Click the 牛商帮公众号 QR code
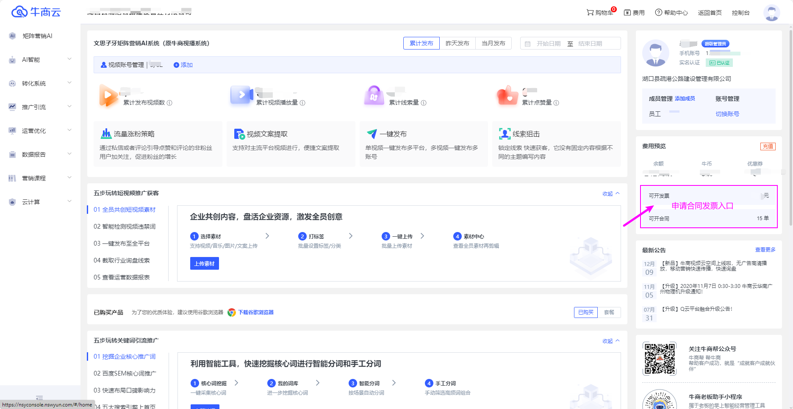 point(660,359)
